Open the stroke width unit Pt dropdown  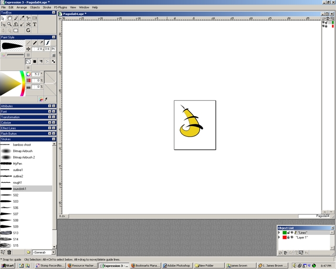pyautogui.click(x=53, y=49)
